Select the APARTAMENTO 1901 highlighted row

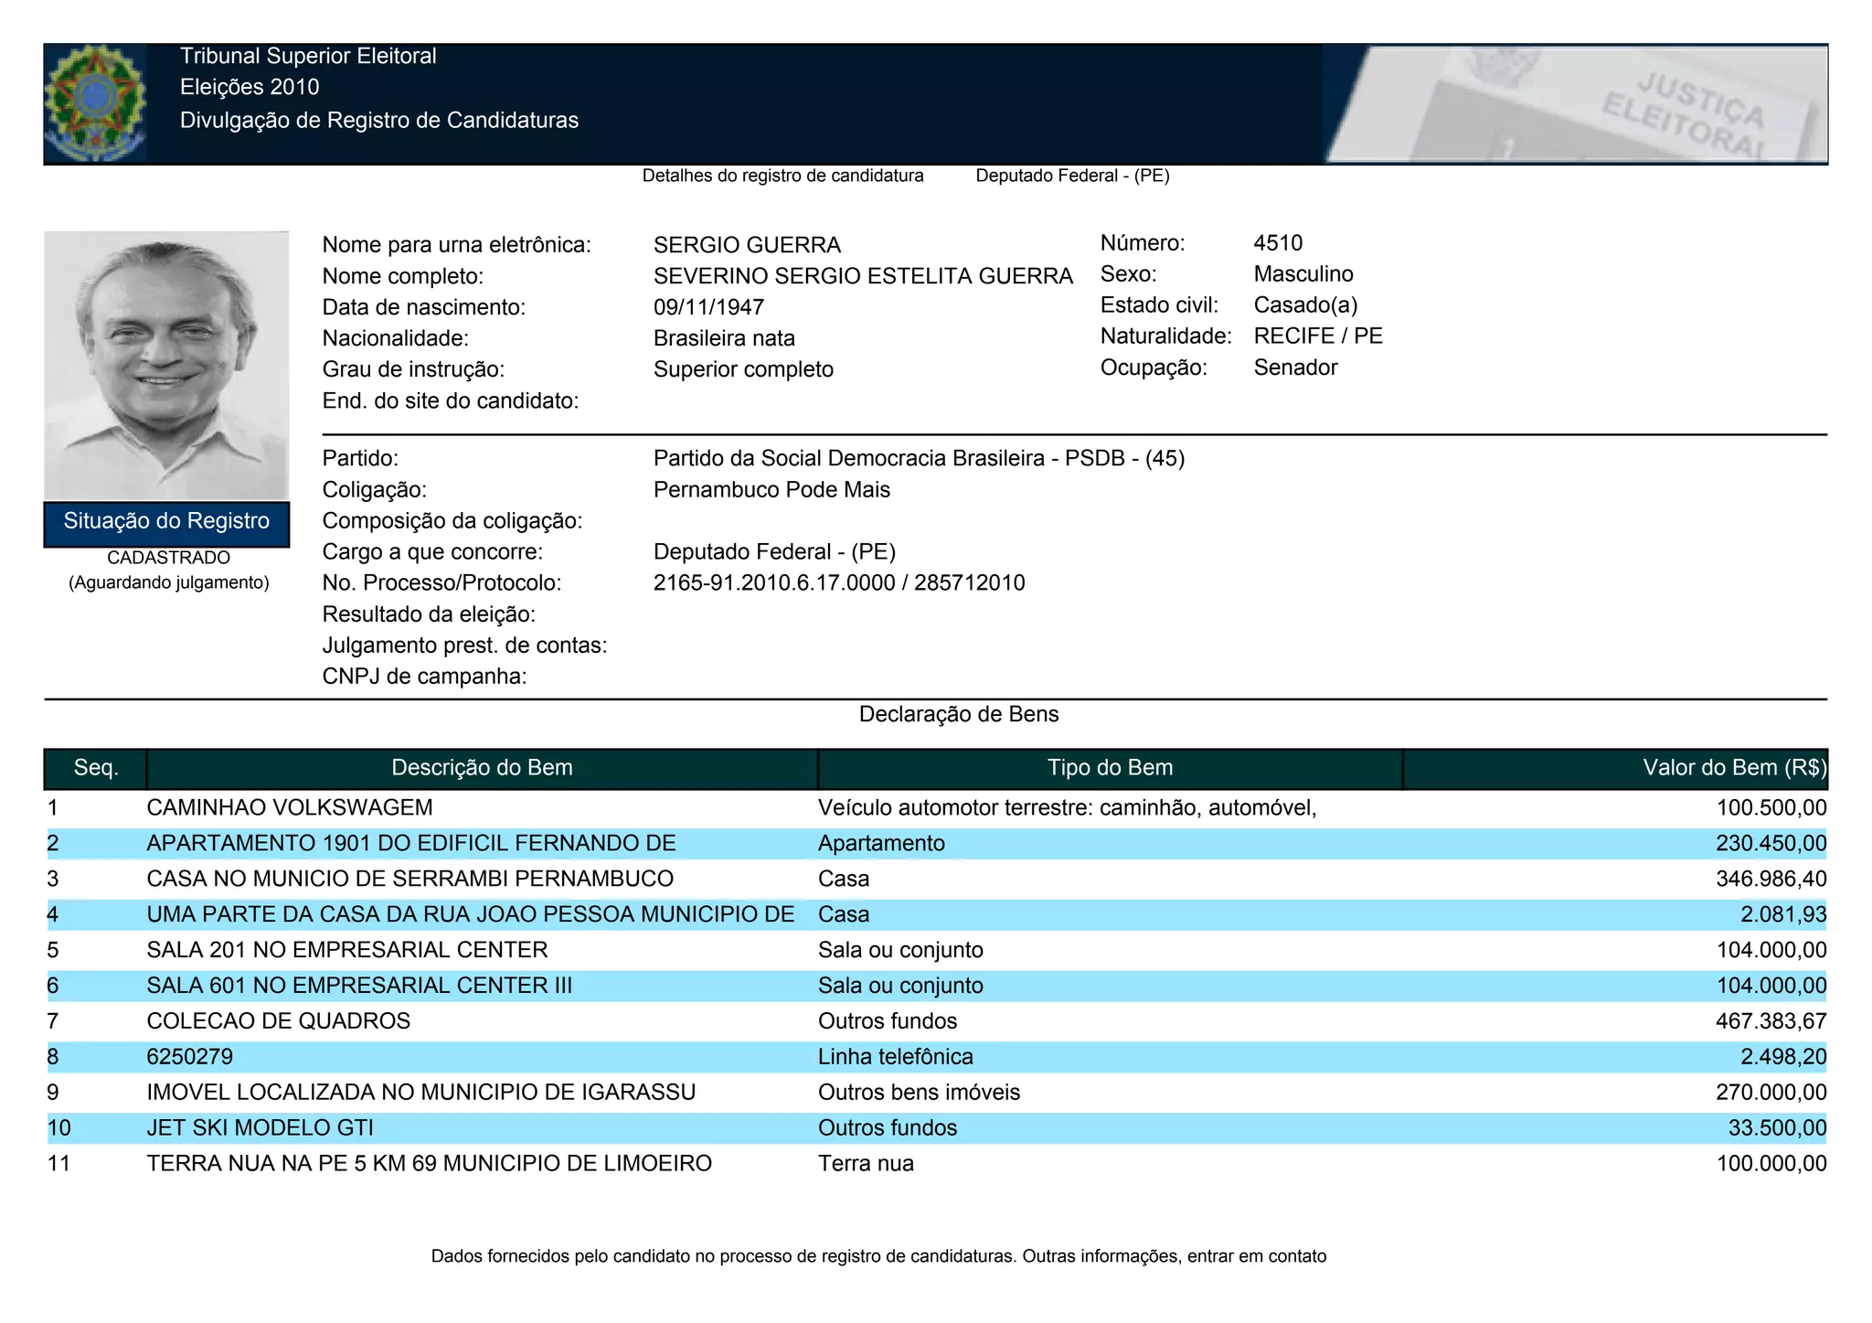pyautogui.click(x=411, y=844)
